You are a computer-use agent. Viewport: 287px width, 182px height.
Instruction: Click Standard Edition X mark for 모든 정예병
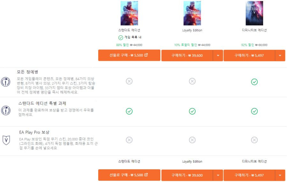coord(129,81)
